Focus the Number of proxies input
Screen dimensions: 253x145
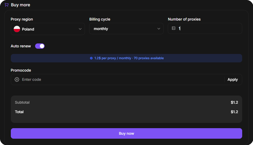208,28
